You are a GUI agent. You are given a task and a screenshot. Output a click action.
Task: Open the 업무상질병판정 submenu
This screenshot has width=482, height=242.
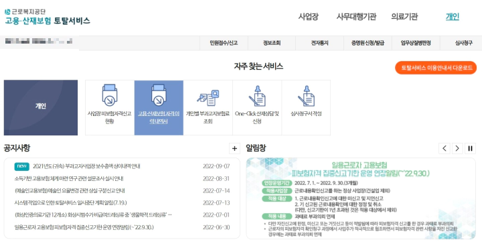click(x=416, y=43)
